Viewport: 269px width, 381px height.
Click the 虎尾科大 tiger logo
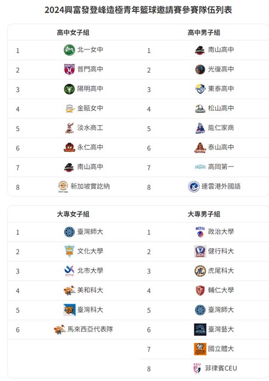click(200, 271)
